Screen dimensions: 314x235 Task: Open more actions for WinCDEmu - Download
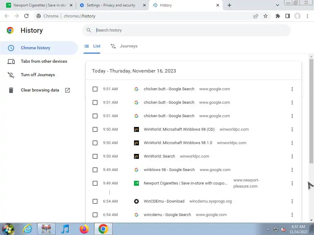(292, 201)
